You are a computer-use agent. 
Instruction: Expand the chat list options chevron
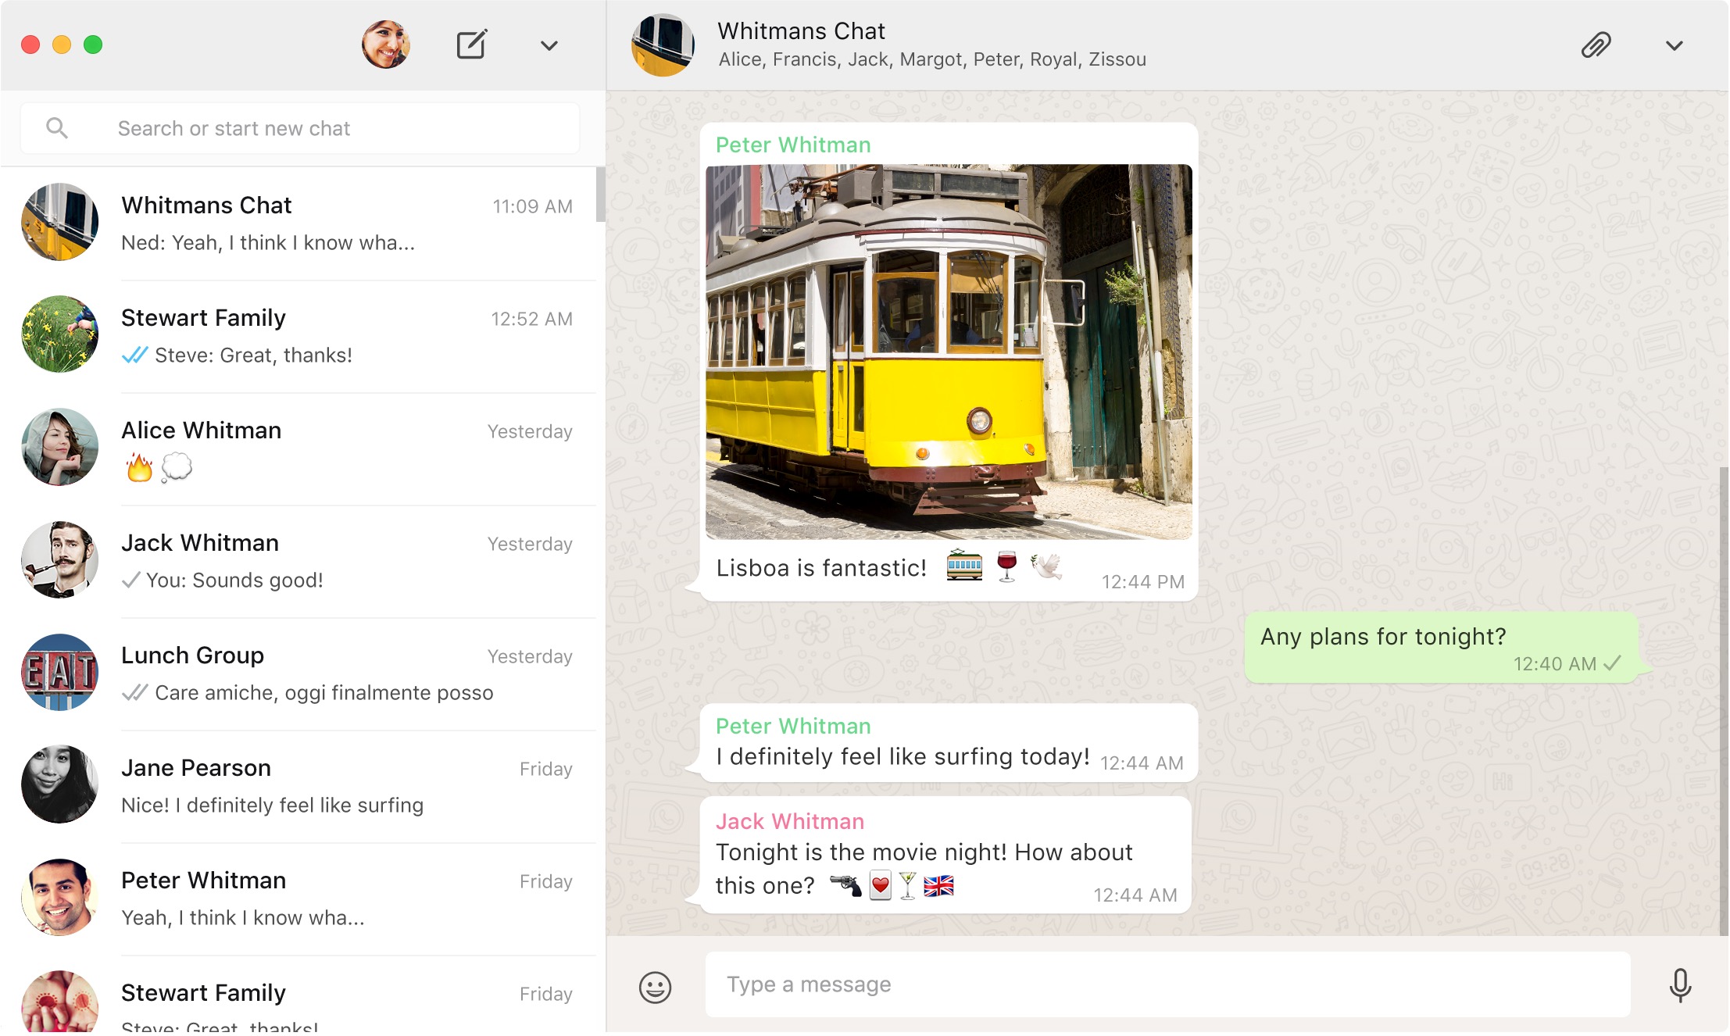549,45
